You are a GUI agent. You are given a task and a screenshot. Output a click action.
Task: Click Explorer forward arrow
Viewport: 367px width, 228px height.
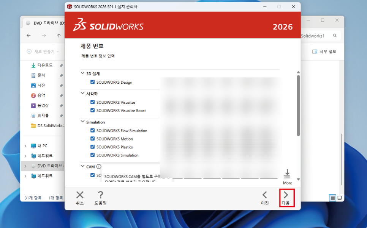(44, 36)
